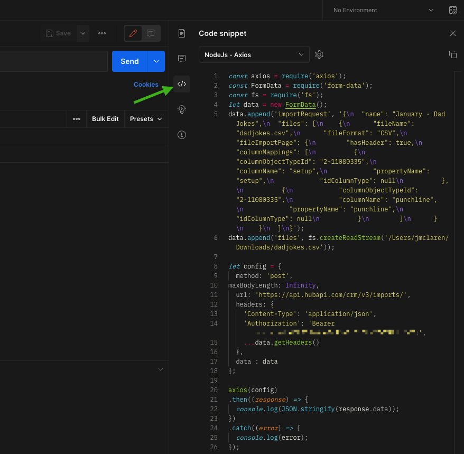
Task: Open the Cookies manager link
Action: point(146,84)
